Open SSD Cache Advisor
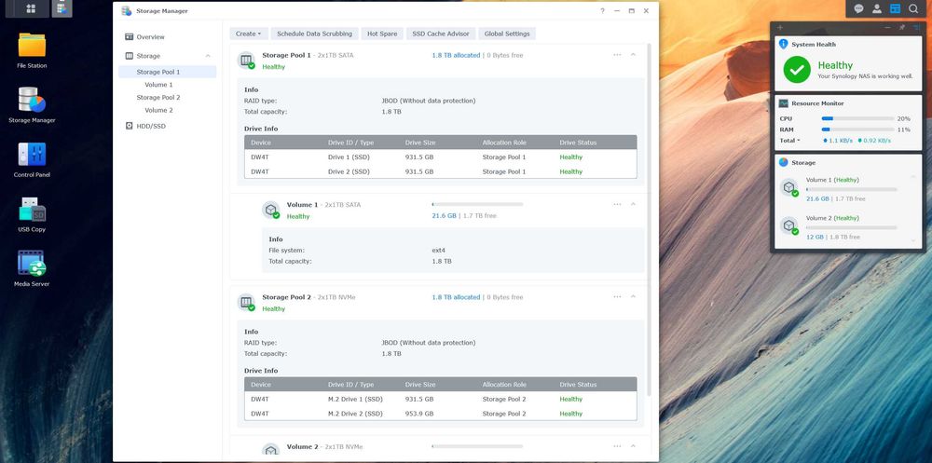The width and height of the screenshot is (932, 463). click(x=441, y=34)
